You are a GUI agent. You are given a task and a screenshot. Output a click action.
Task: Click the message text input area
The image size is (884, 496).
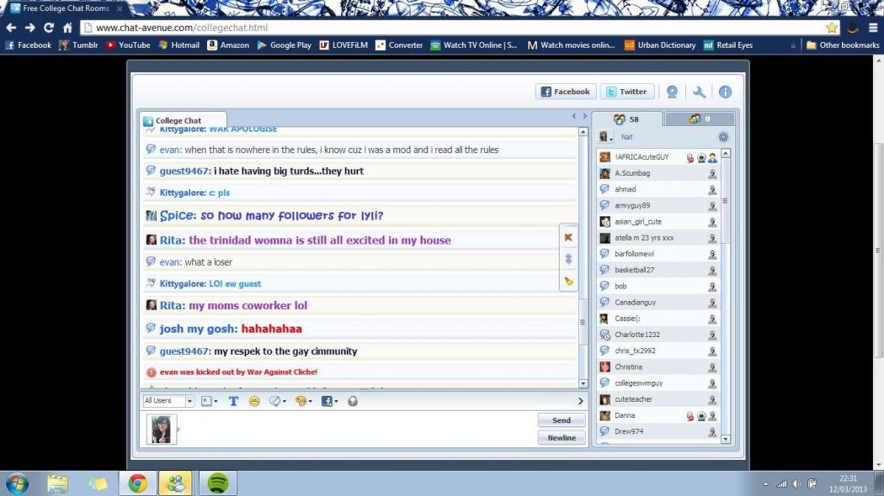tap(354, 429)
